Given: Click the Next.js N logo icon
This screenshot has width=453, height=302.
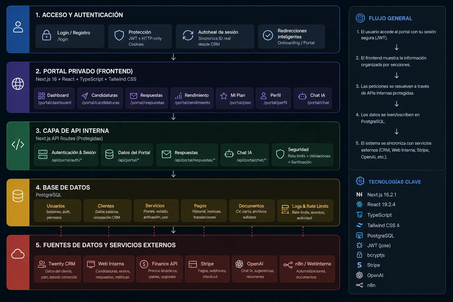Looking at the screenshot, I should (359, 194).
